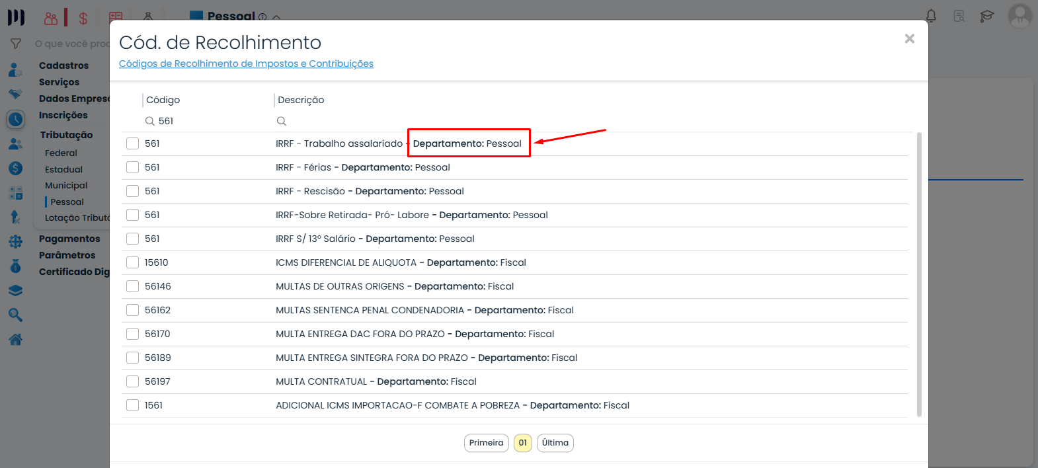Select page 01 button
The image size is (1038, 468).
pyautogui.click(x=523, y=443)
